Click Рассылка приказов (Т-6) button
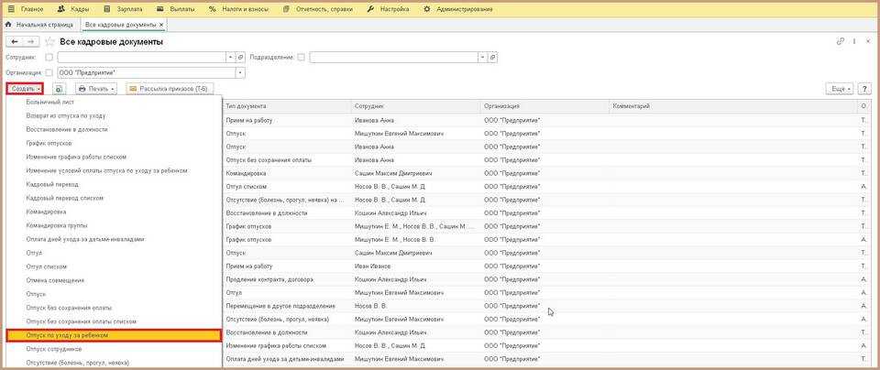The image size is (880, 370). (170, 89)
